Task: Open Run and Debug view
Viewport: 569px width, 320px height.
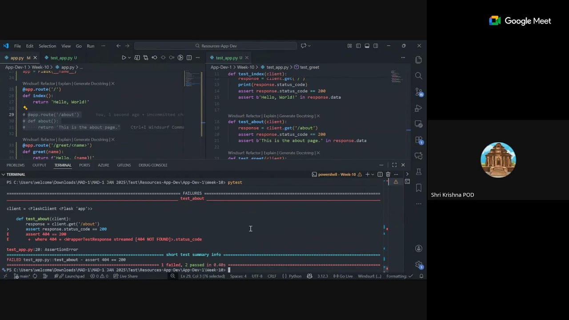Action: 418,108
